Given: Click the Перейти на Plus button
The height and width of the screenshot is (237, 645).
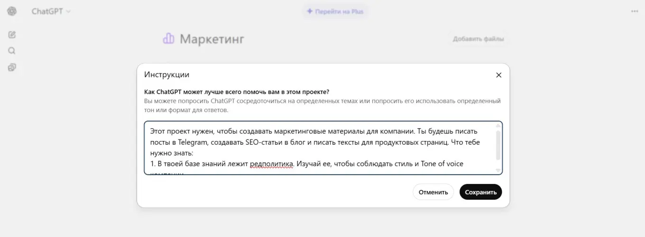Looking at the screenshot, I should [x=335, y=11].
